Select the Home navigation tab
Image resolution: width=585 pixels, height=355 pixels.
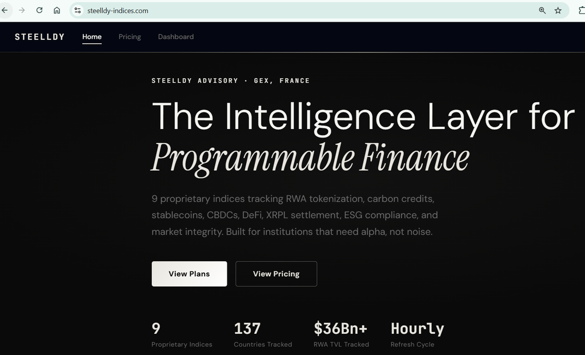92,37
